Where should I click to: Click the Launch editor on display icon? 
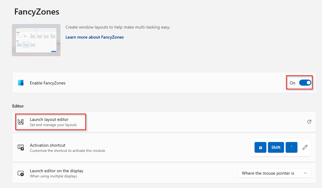click(x=21, y=173)
